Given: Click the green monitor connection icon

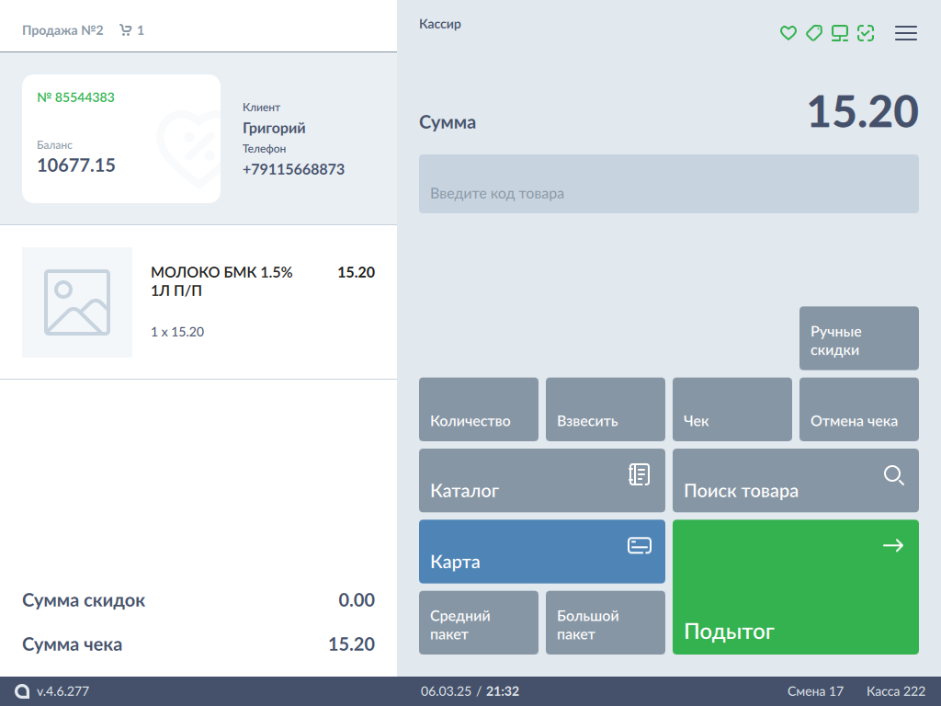Looking at the screenshot, I should 839,33.
